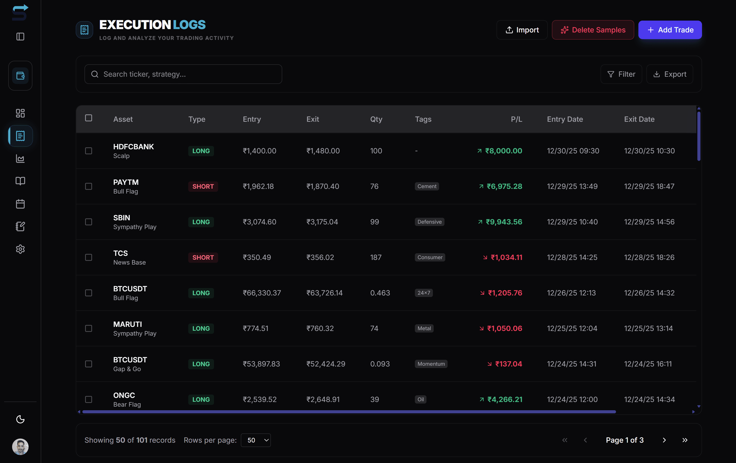Open the Analytics chart icon

(20, 159)
